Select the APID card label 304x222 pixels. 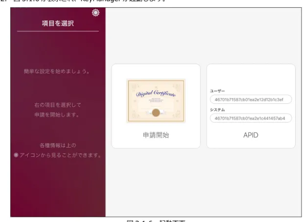(251, 135)
